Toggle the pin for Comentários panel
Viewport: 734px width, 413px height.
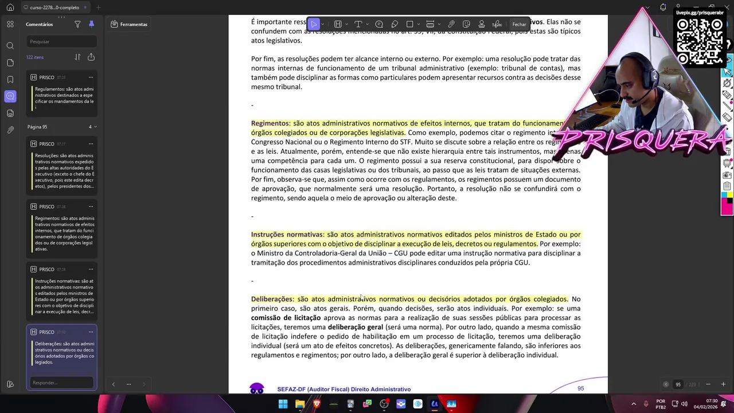click(x=91, y=24)
